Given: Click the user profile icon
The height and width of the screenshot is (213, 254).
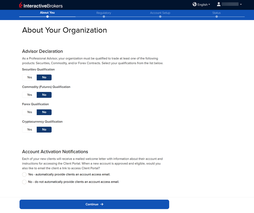Looking at the screenshot, I should click(219, 4).
